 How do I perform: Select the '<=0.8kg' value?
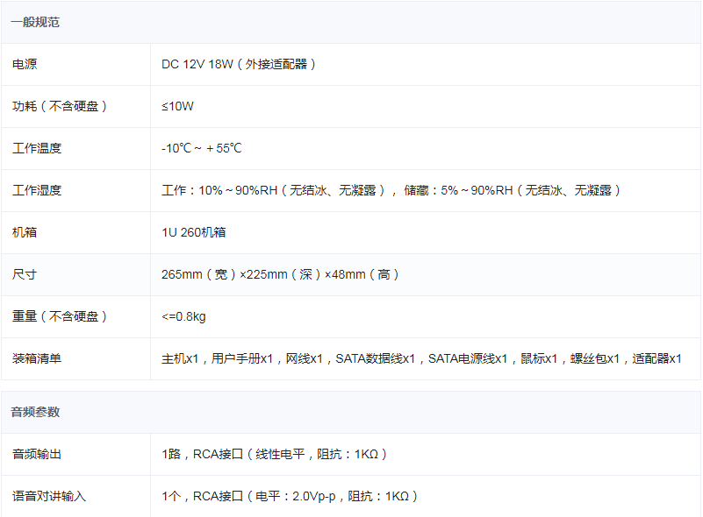click(183, 317)
